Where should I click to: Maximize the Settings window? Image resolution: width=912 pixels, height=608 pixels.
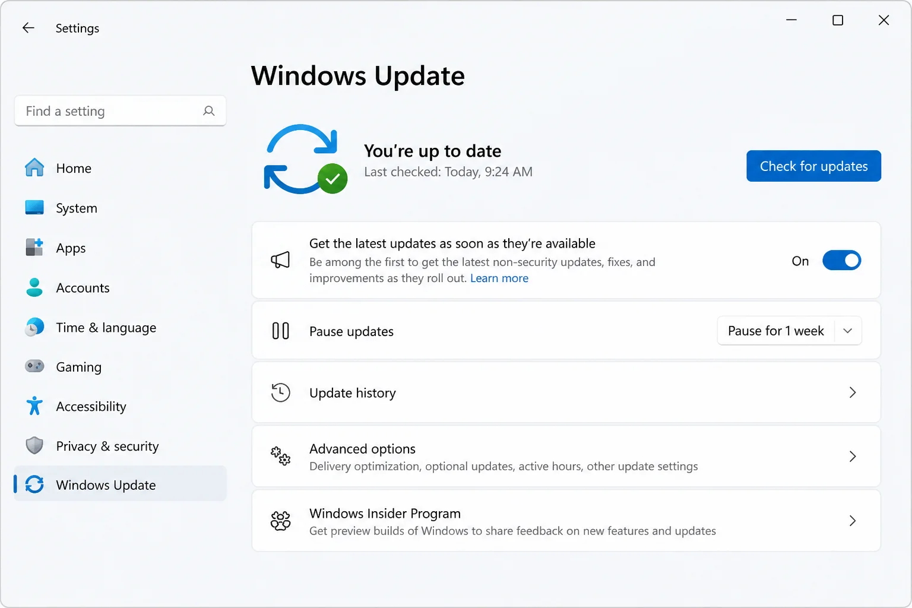838,20
